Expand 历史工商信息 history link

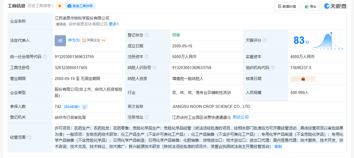(x=41, y=6)
